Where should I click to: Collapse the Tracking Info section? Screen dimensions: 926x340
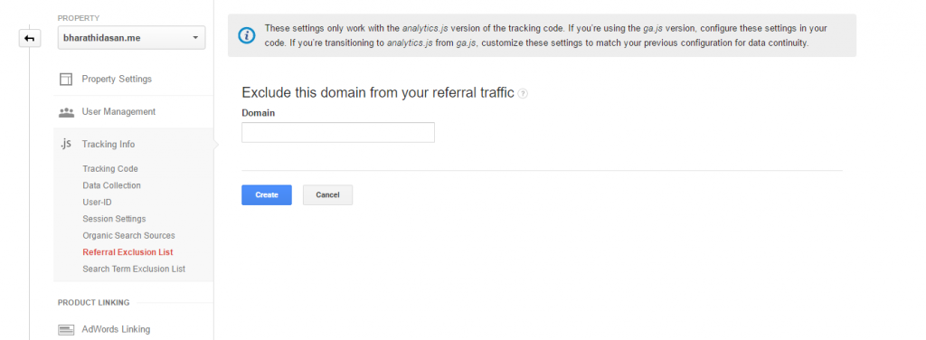[109, 144]
